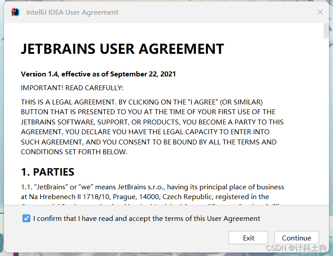This screenshot has width=333, height=256.
Task: Click the "at Na Hrebenech II 1718/10, Prague" line
Action: coord(145,197)
